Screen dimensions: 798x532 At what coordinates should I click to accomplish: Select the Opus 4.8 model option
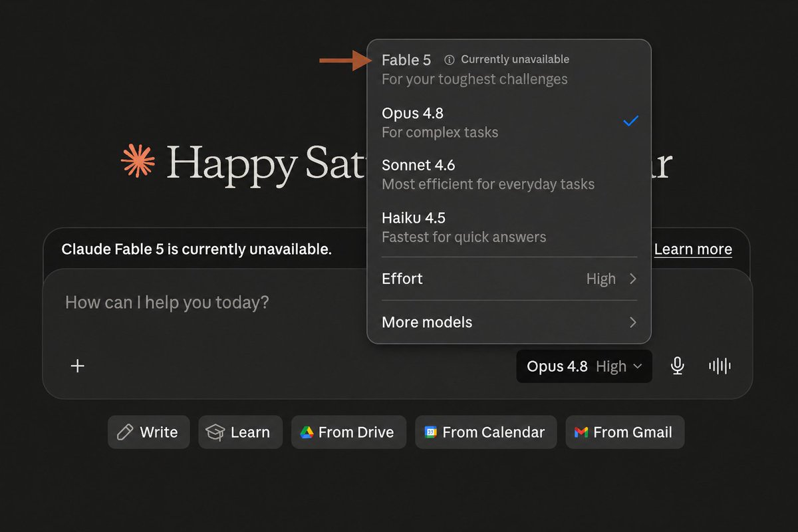pos(509,122)
